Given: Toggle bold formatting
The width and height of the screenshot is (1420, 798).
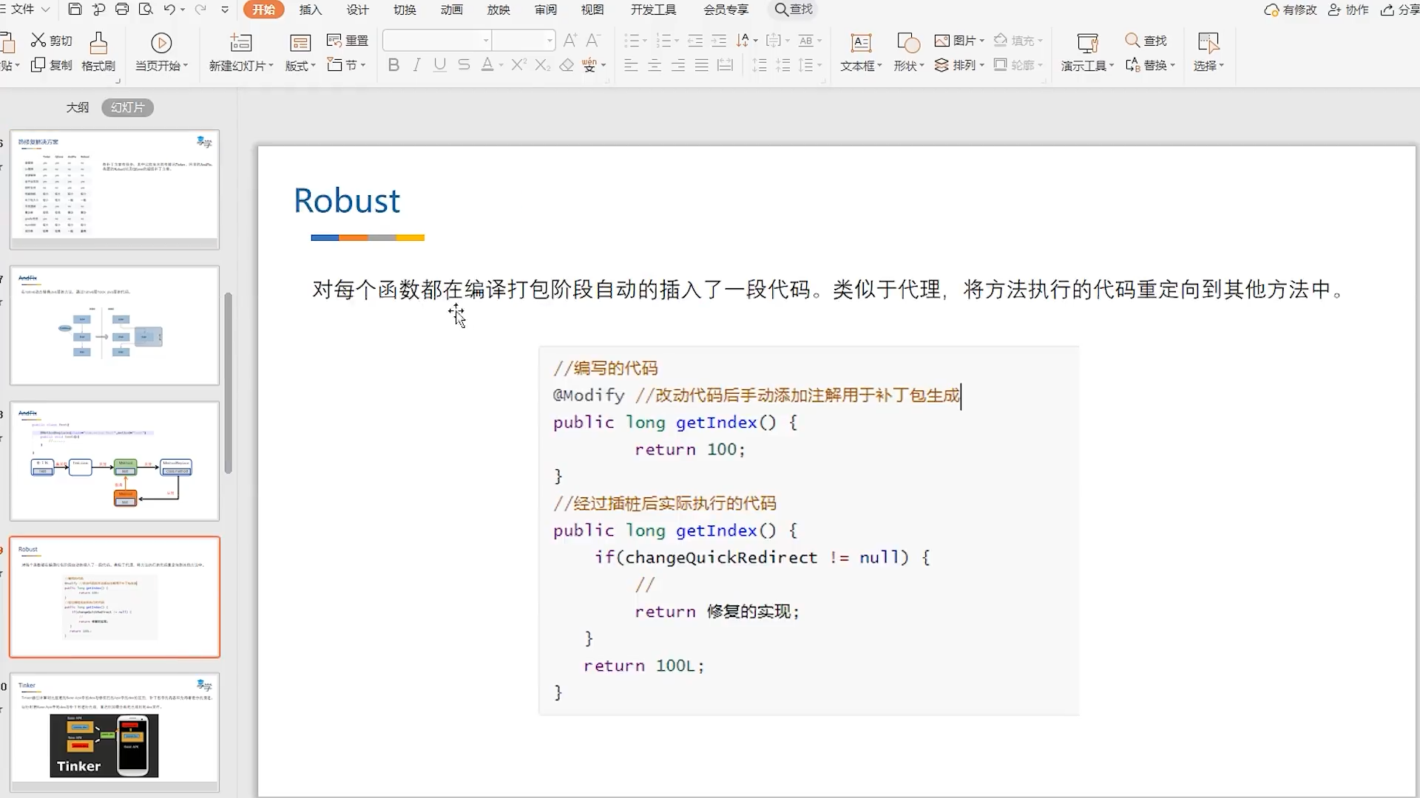Looking at the screenshot, I should coord(393,65).
